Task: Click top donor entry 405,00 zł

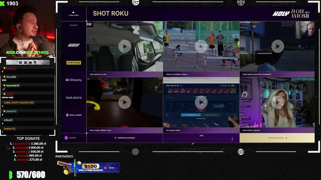Action: tap(28, 156)
